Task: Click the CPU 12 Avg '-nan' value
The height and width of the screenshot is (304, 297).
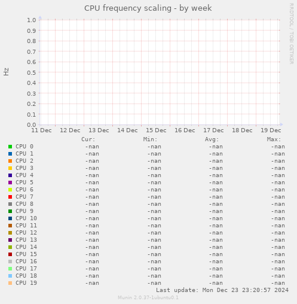Action: (x=216, y=233)
